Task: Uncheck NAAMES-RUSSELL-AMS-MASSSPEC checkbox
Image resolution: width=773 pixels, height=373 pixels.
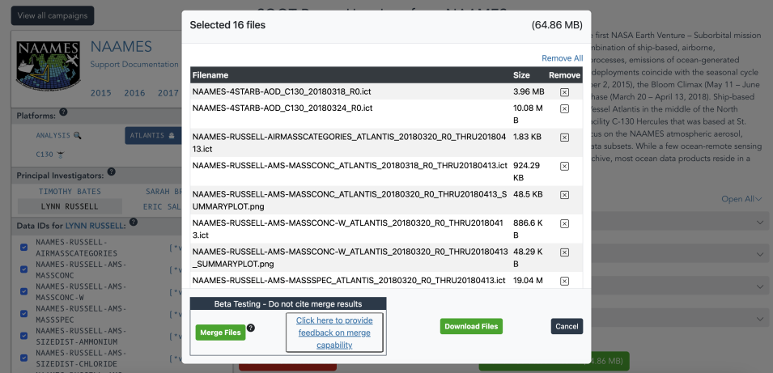Action: 23,313
